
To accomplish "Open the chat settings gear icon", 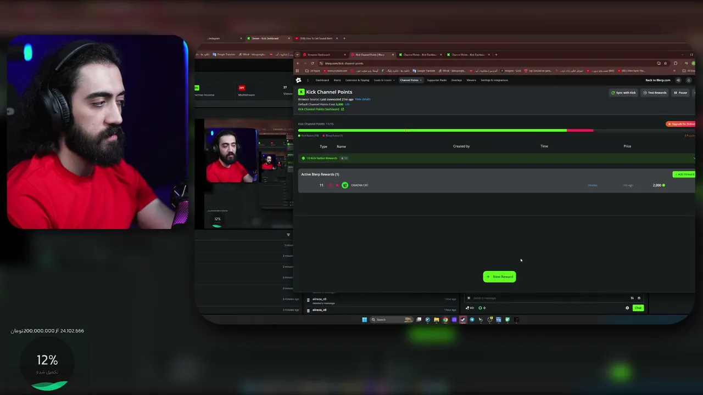I will tap(627, 308).
